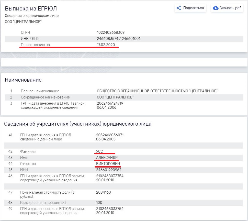Click the Сокращенное наименование row label
248x221 pixels.
tap(45, 97)
